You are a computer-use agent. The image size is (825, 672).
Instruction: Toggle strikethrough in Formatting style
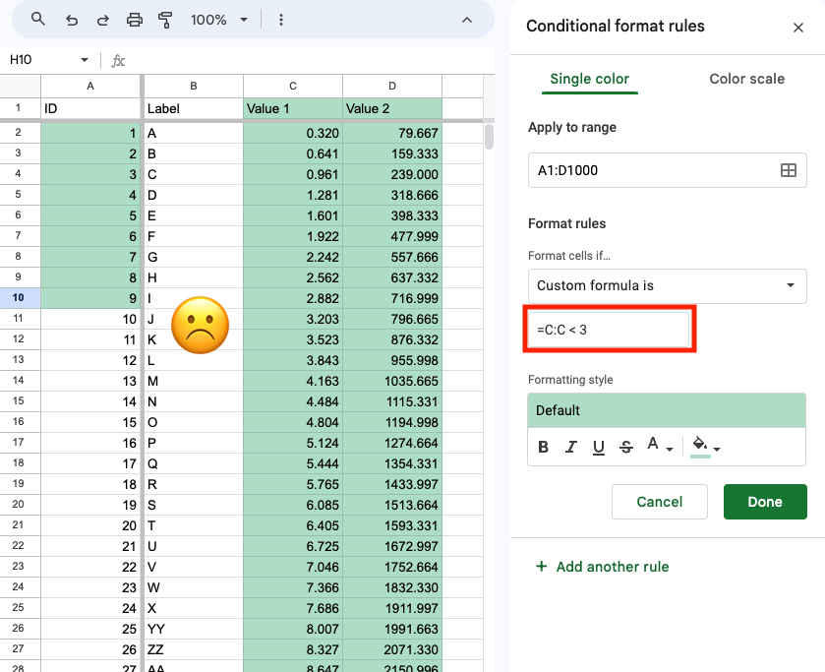coord(626,447)
